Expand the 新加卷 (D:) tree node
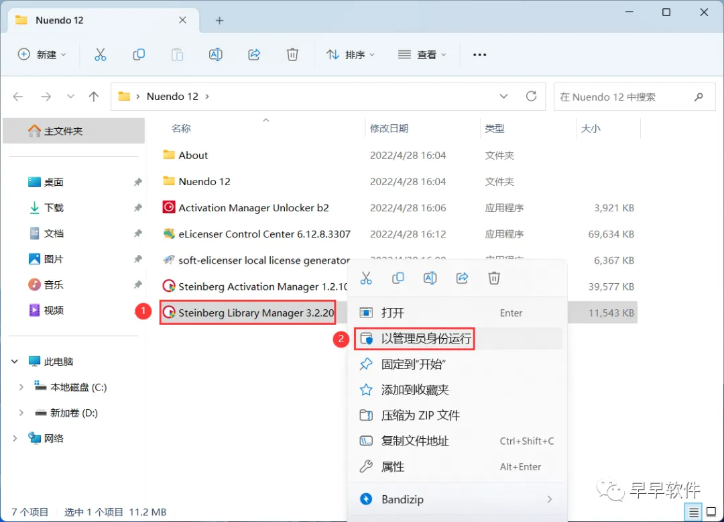Image resolution: width=724 pixels, height=522 pixels. tap(21, 413)
